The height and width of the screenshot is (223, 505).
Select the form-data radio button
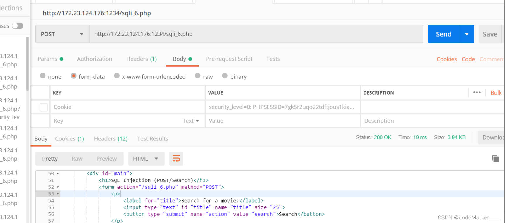point(74,76)
